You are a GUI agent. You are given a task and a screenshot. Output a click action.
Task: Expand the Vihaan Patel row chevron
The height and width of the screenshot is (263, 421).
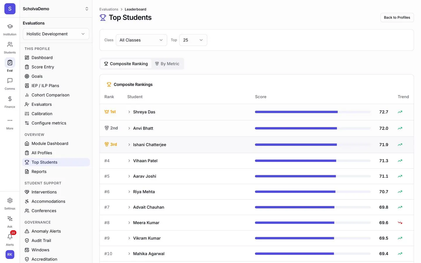coord(129,161)
